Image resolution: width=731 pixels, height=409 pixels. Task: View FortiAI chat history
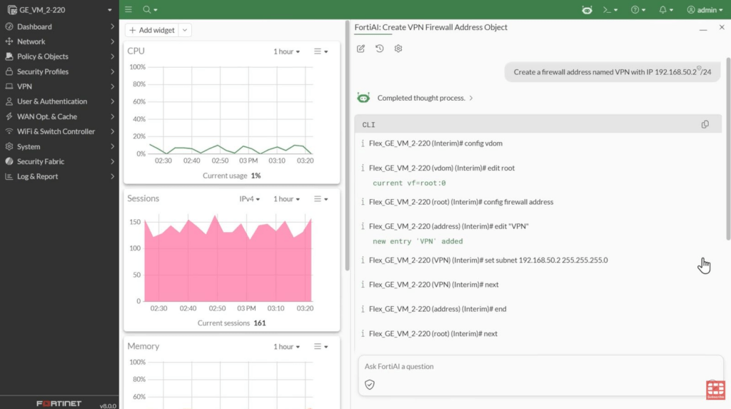click(x=380, y=49)
